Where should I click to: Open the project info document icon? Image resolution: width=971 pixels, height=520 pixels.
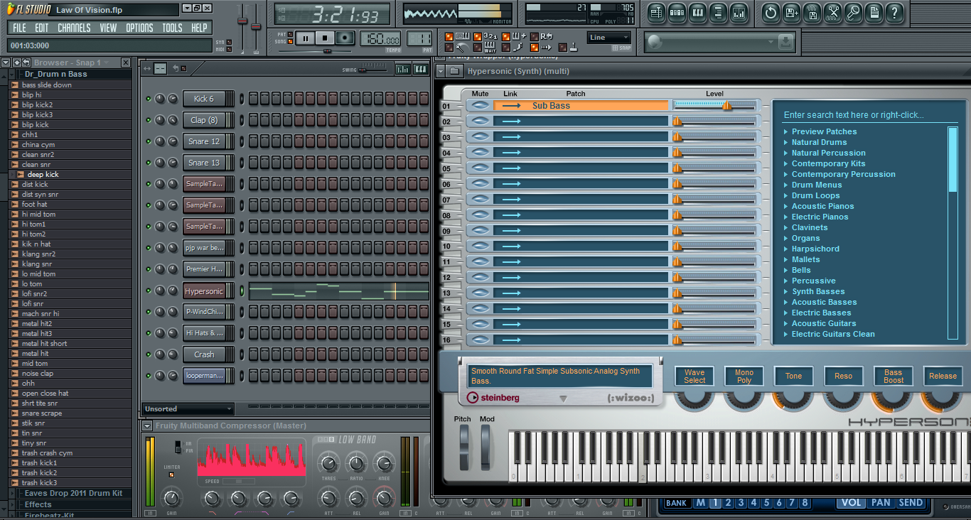(874, 12)
